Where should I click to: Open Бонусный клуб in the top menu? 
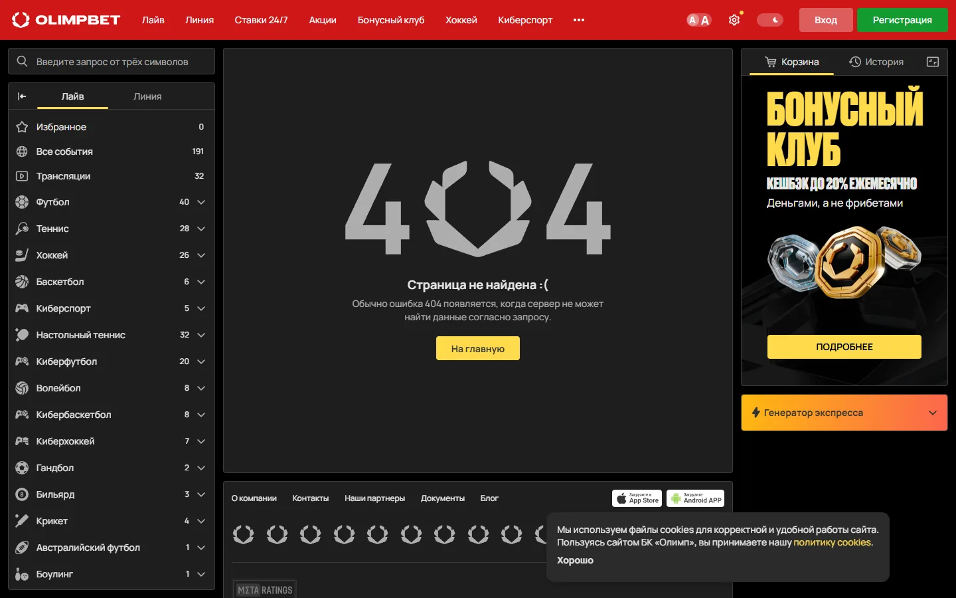click(x=391, y=20)
